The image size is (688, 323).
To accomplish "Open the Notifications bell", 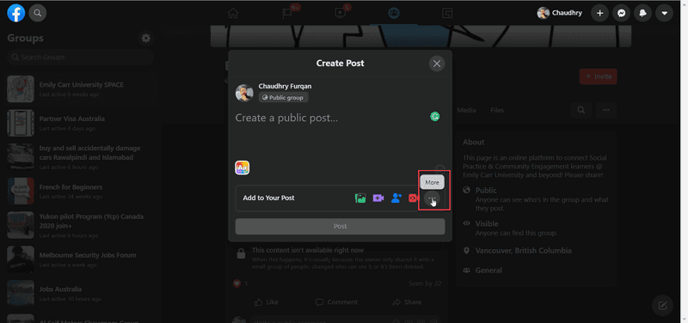I will [x=642, y=13].
